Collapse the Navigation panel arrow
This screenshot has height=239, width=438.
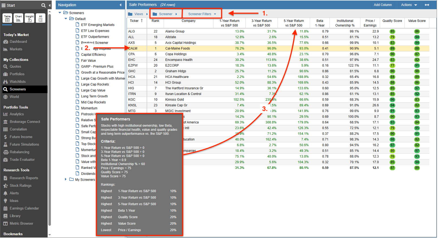click(120, 5)
